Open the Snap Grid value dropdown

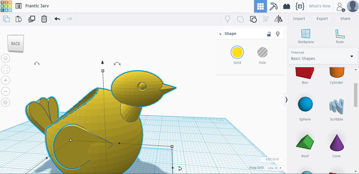tap(274, 168)
